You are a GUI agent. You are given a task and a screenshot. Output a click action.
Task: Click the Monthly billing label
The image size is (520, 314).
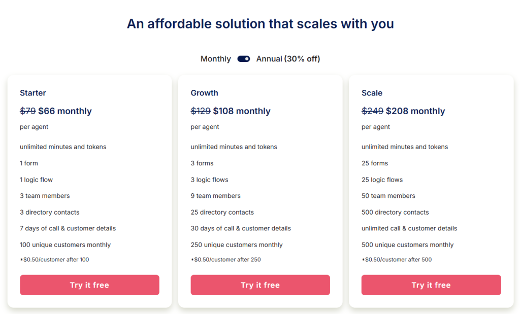[x=215, y=59]
